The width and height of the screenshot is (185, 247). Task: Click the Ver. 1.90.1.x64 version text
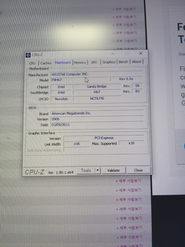(61, 172)
